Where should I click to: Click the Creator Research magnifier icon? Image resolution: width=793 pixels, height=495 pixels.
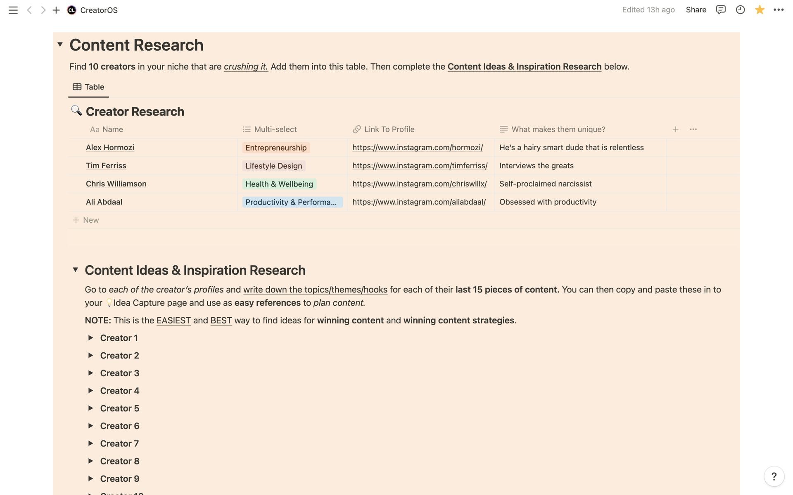76,111
